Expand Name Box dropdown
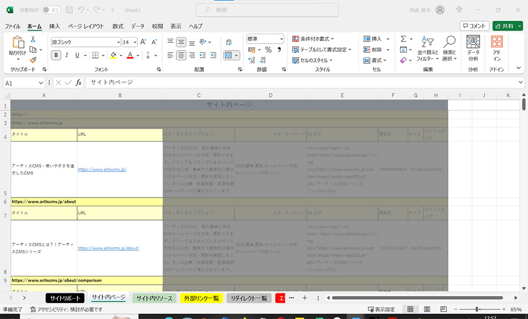This screenshot has height=319, width=528. click(x=41, y=83)
